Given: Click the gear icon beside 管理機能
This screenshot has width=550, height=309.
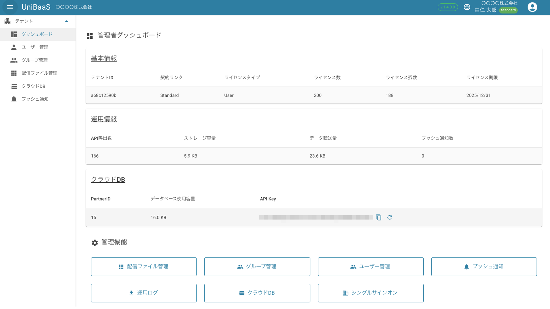Looking at the screenshot, I should [95, 242].
